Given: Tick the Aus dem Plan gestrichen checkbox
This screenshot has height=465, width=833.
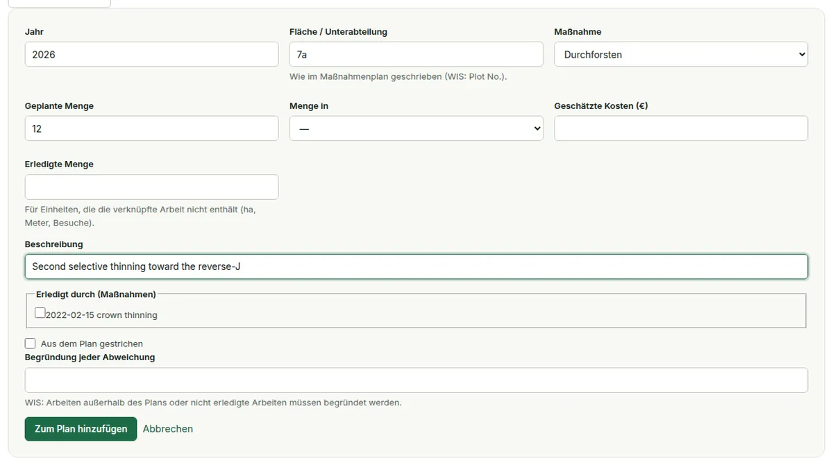Looking at the screenshot, I should tap(30, 344).
